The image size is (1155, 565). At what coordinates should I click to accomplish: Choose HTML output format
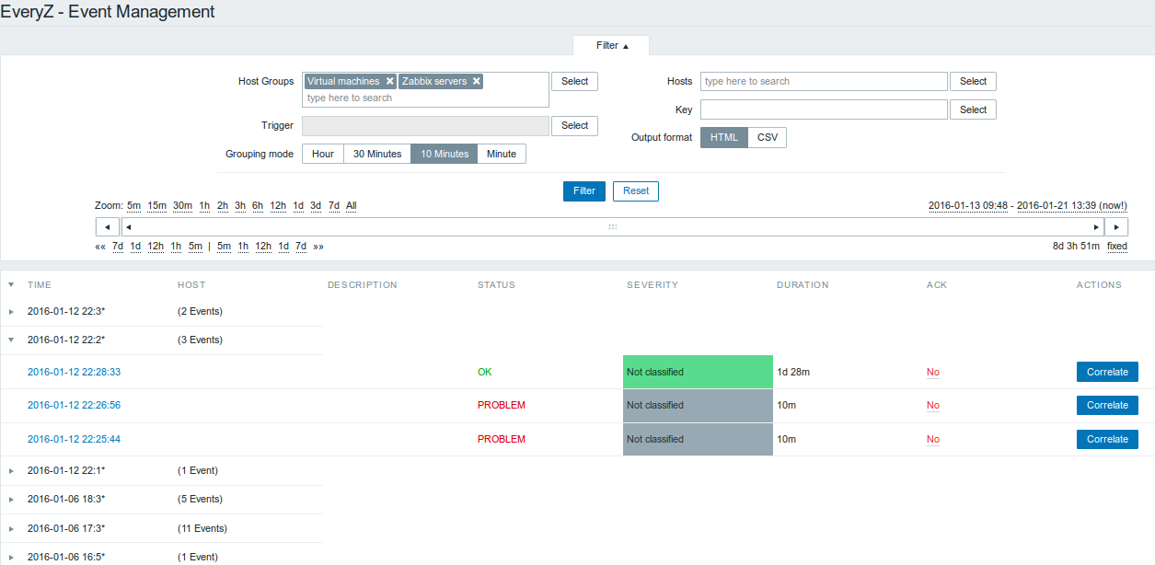coord(724,137)
